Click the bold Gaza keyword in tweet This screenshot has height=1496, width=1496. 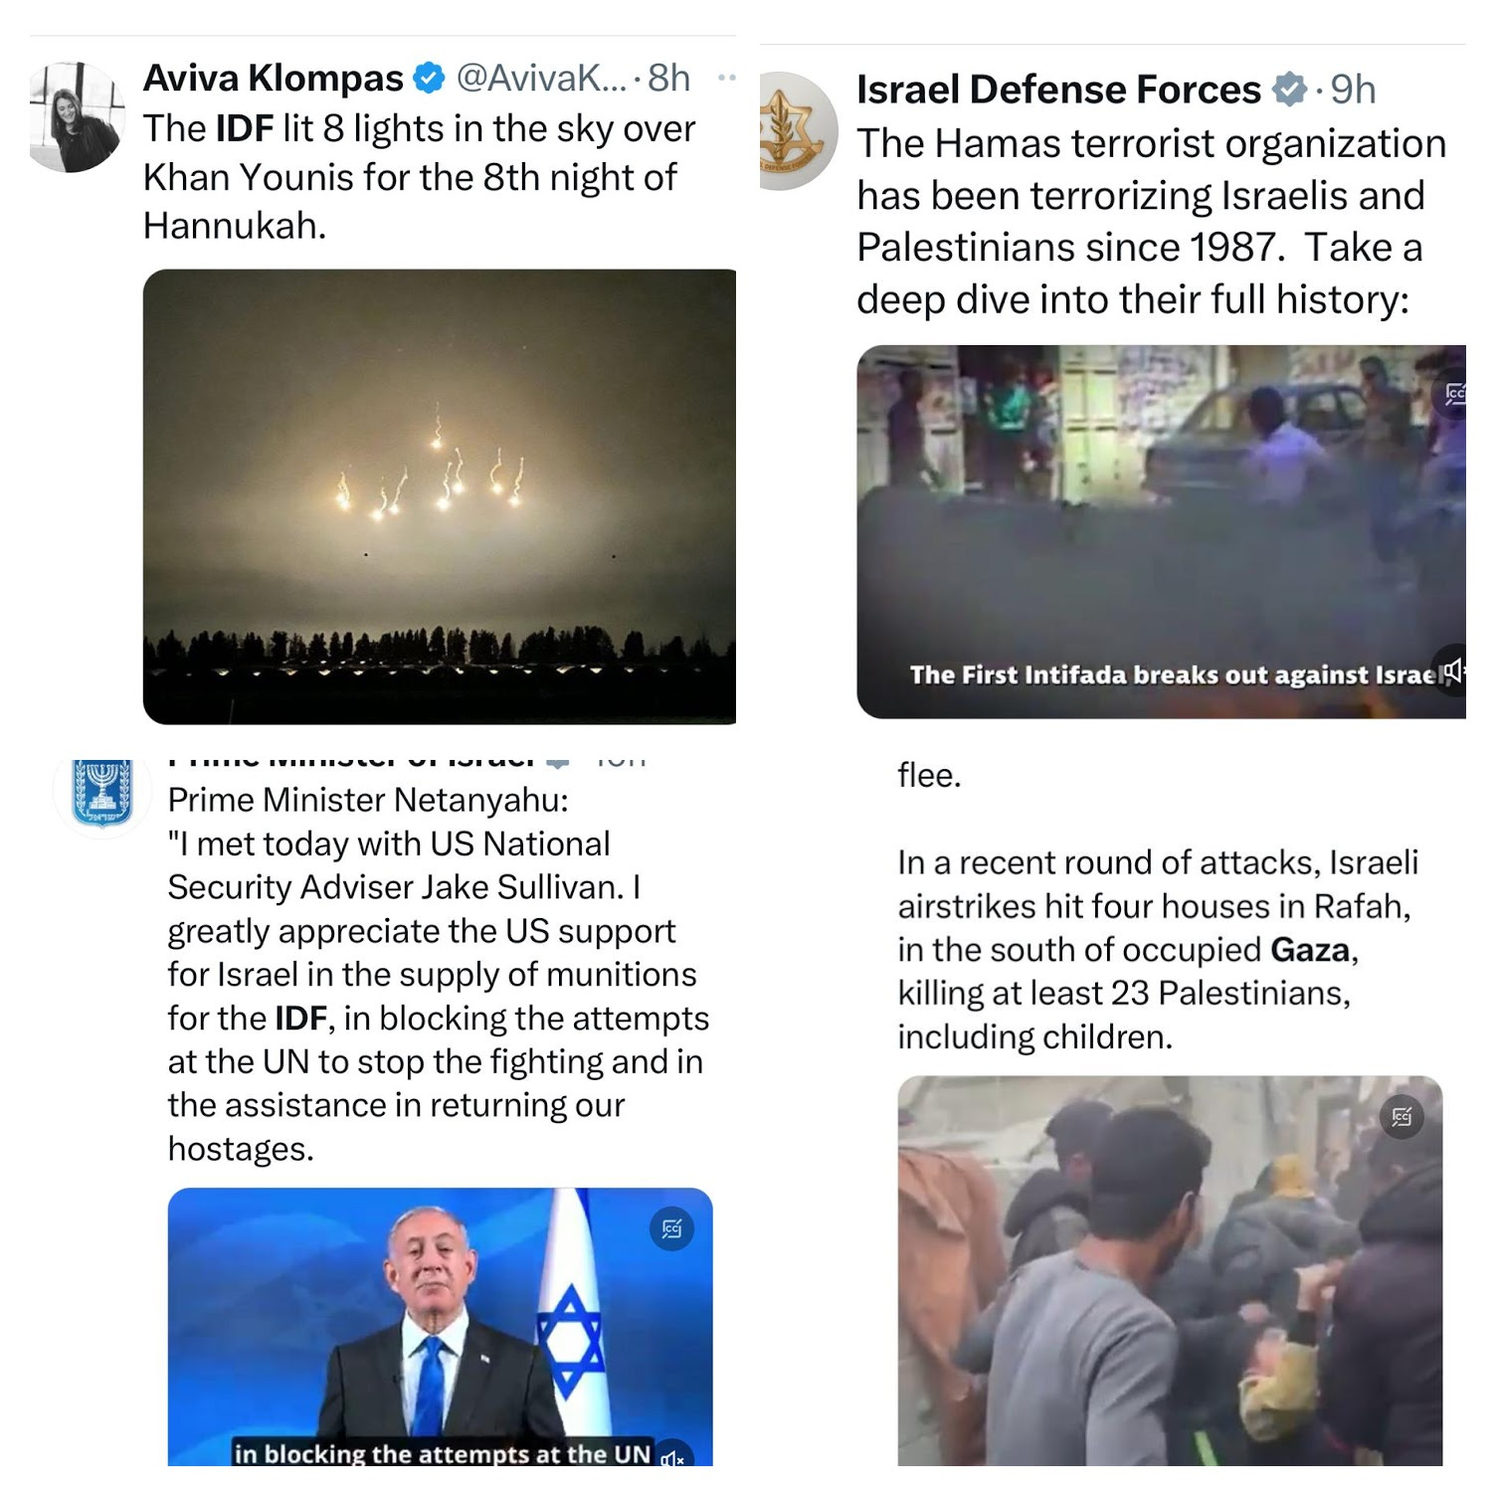click(1310, 950)
